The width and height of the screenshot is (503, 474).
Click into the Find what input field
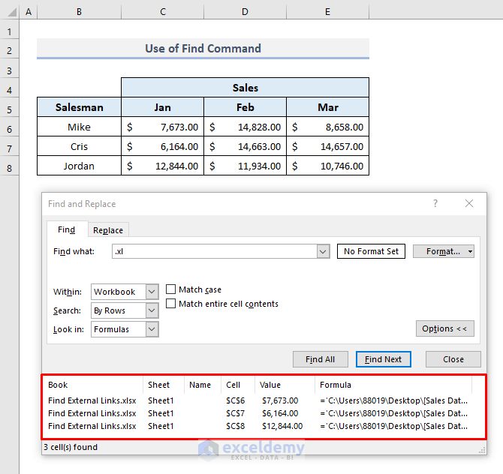(x=215, y=251)
